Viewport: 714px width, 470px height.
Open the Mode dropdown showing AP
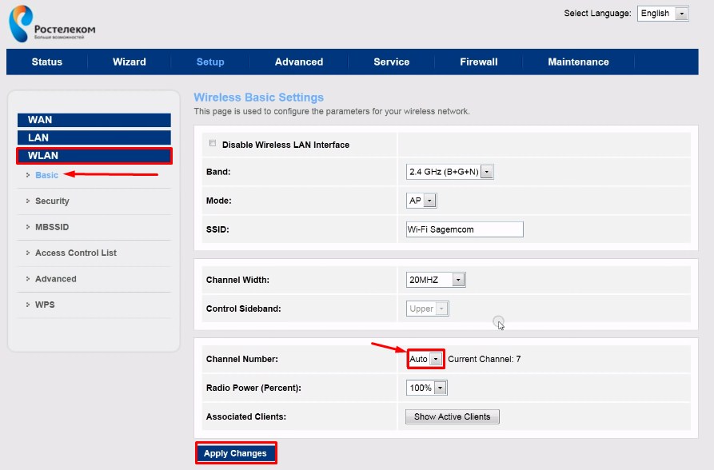click(x=421, y=201)
